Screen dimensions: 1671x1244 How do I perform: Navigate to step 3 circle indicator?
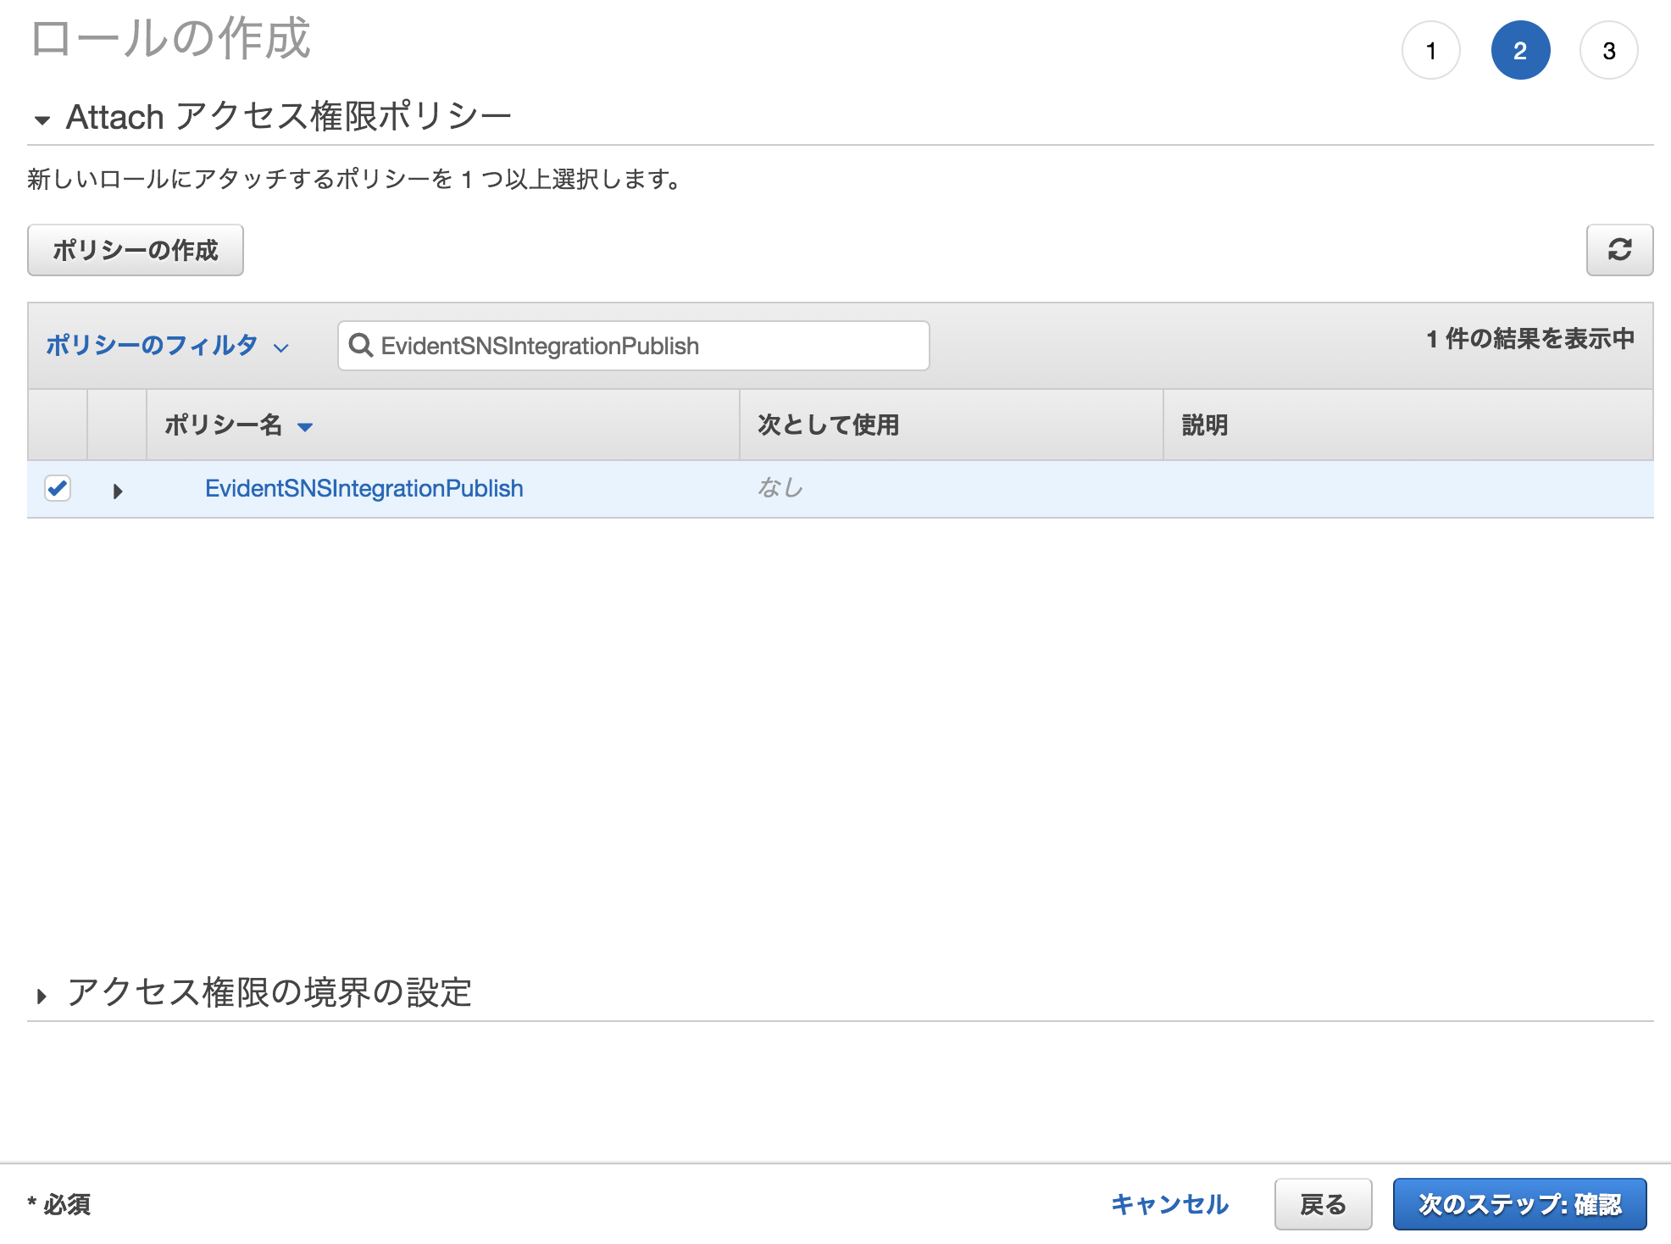pos(1609,50)
